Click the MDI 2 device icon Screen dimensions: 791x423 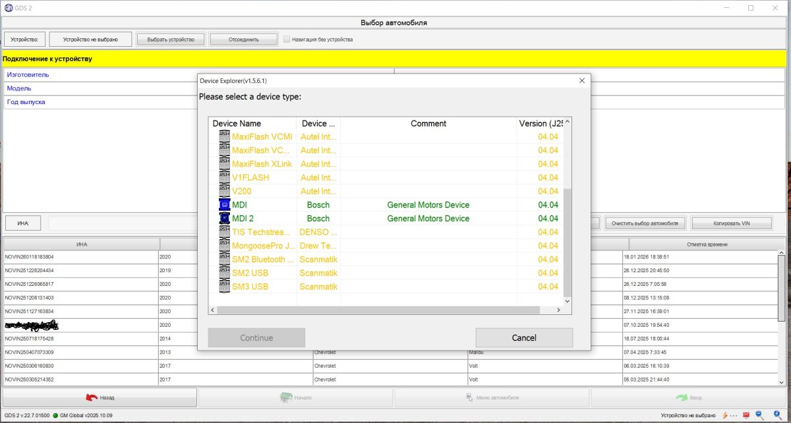pyautogui.click(x=224, y=218)
